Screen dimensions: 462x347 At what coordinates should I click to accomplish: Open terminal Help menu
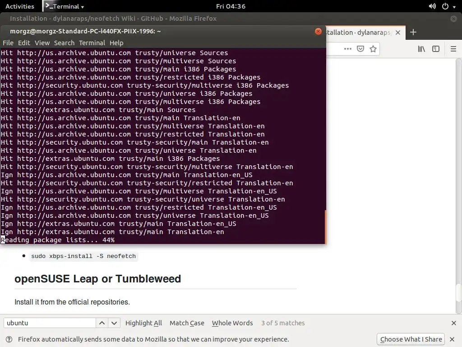pyautogui.click(x=116, y=43)
